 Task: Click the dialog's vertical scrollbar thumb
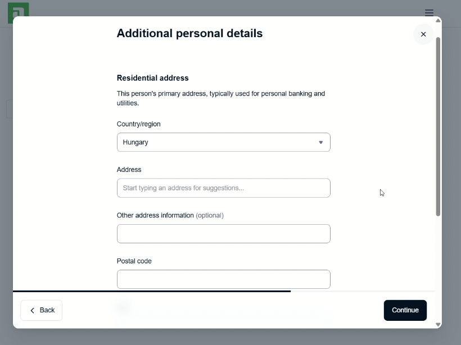pyautogui.click(x=438, y=126)
